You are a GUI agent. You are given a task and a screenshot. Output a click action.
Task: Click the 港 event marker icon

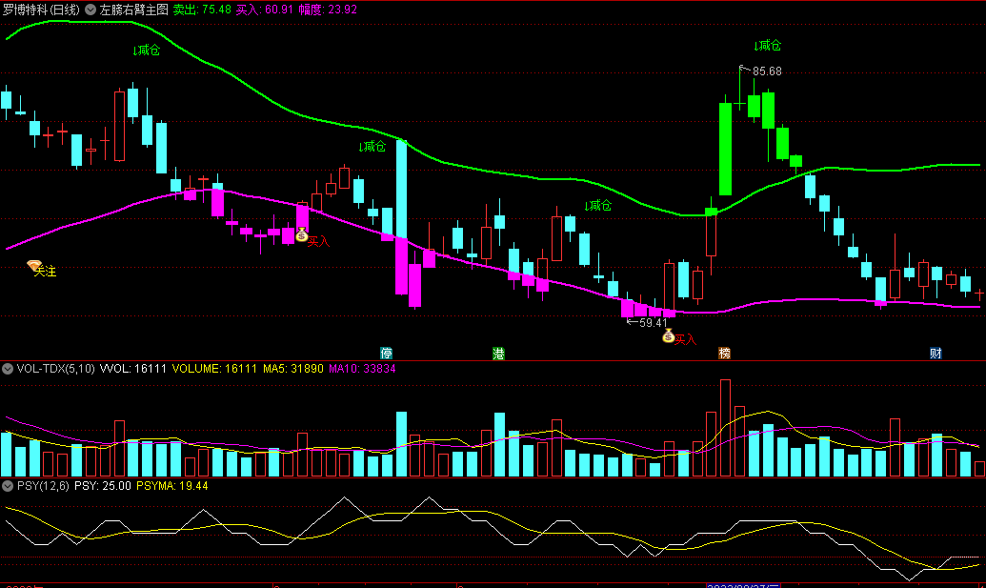tap(498, 354)
